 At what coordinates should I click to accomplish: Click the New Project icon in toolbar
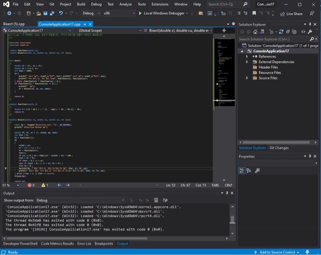click(28, 13)
